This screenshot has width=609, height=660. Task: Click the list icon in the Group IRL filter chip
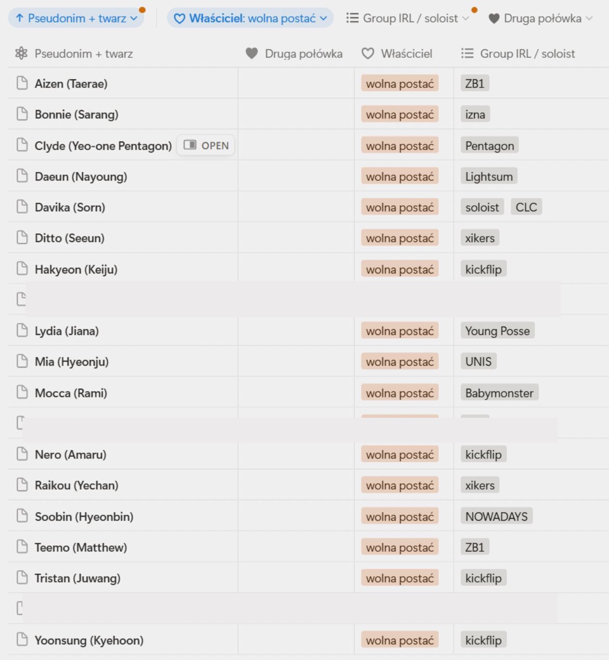pyautogui.click(x=352, y=18)
